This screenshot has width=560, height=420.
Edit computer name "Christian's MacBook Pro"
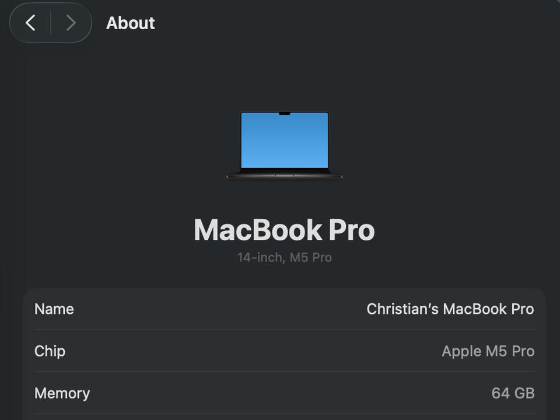450,309
